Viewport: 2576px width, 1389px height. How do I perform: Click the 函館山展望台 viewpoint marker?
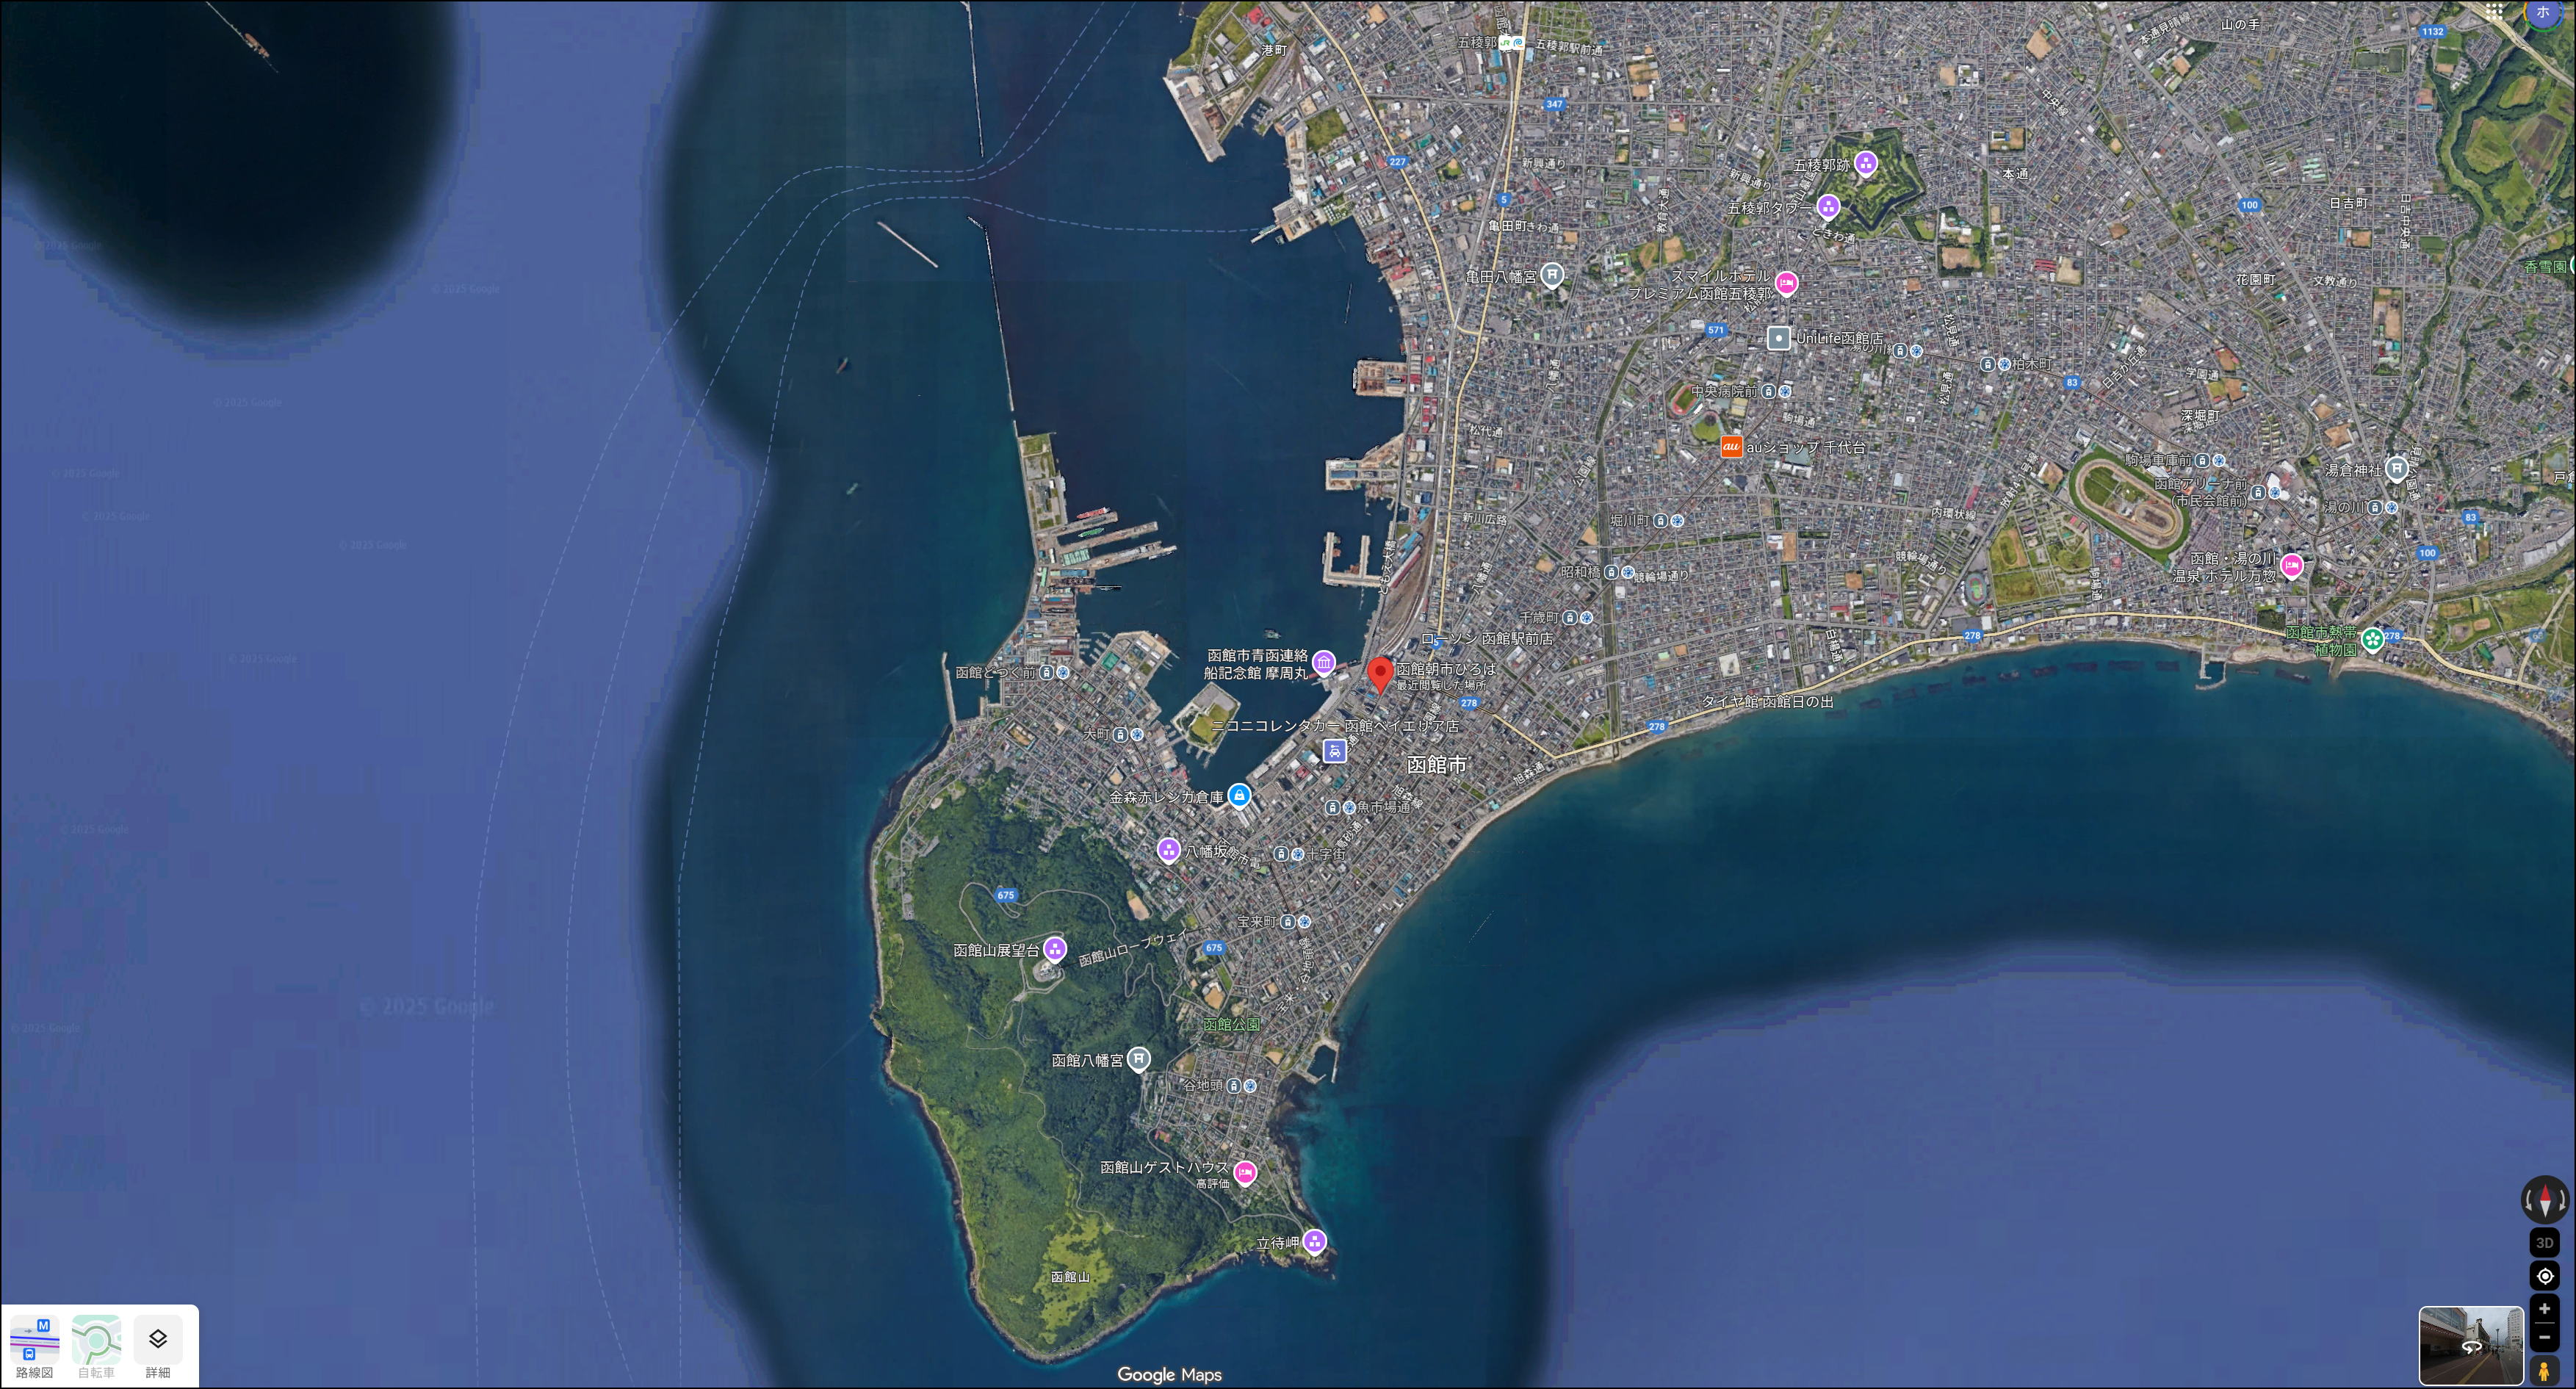[x=1055, y=949]
